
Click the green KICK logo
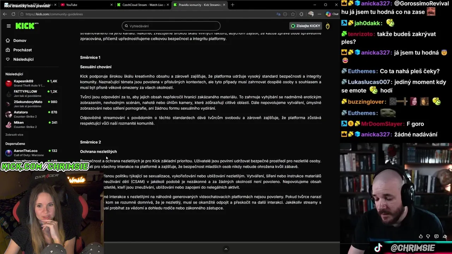[x=27, y=26]
